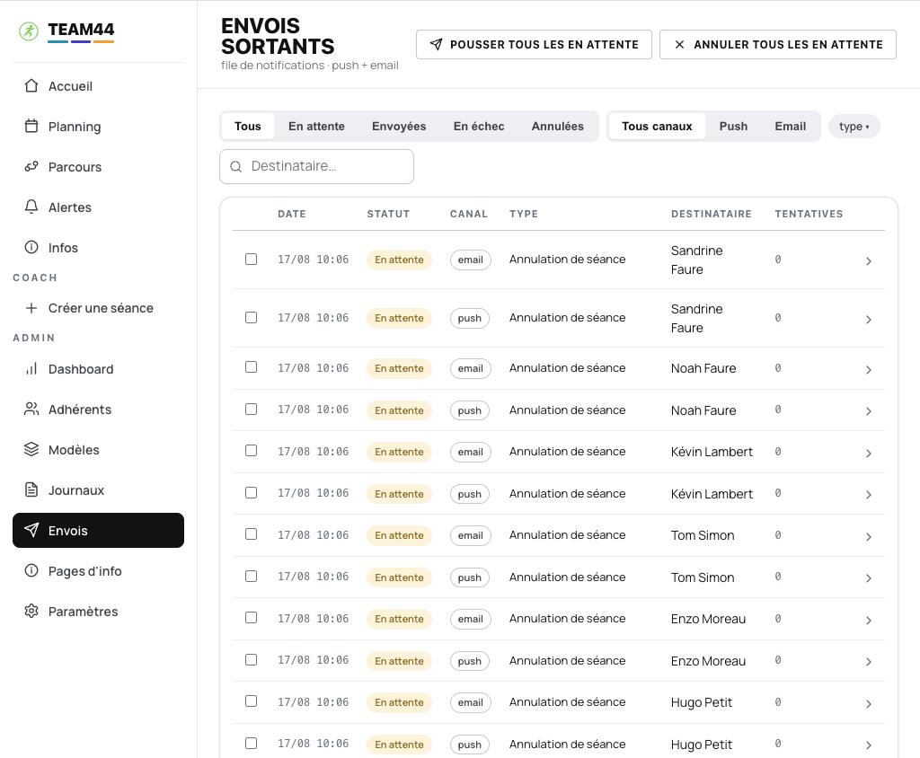Check the Hugo Petit push row checkbox

tap(252, 744)
